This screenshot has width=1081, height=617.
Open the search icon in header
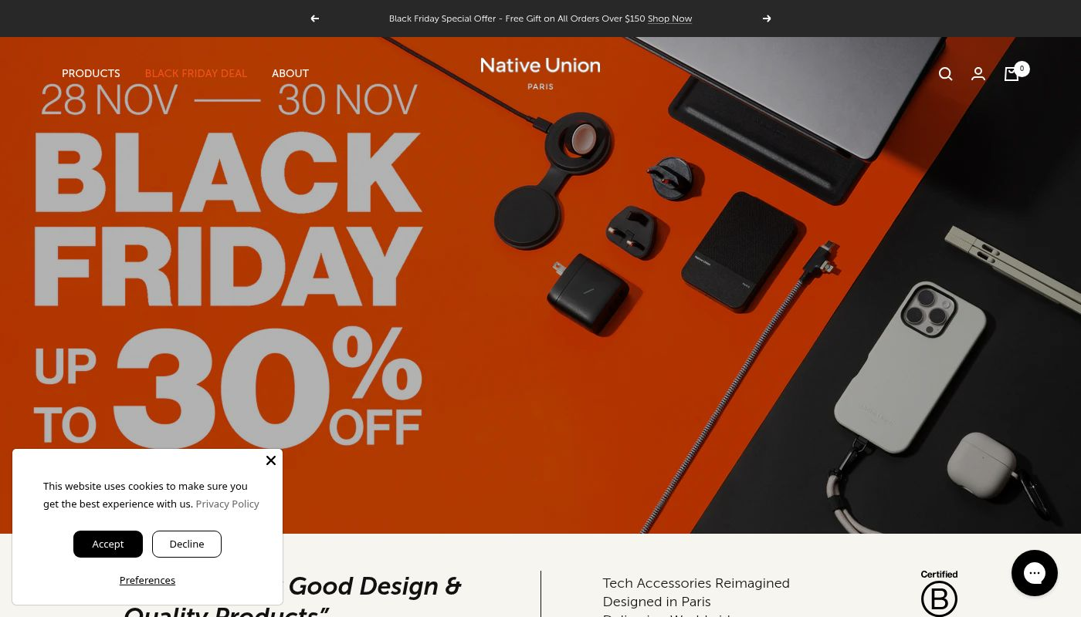pyautogui.click(x=946, y=74)
